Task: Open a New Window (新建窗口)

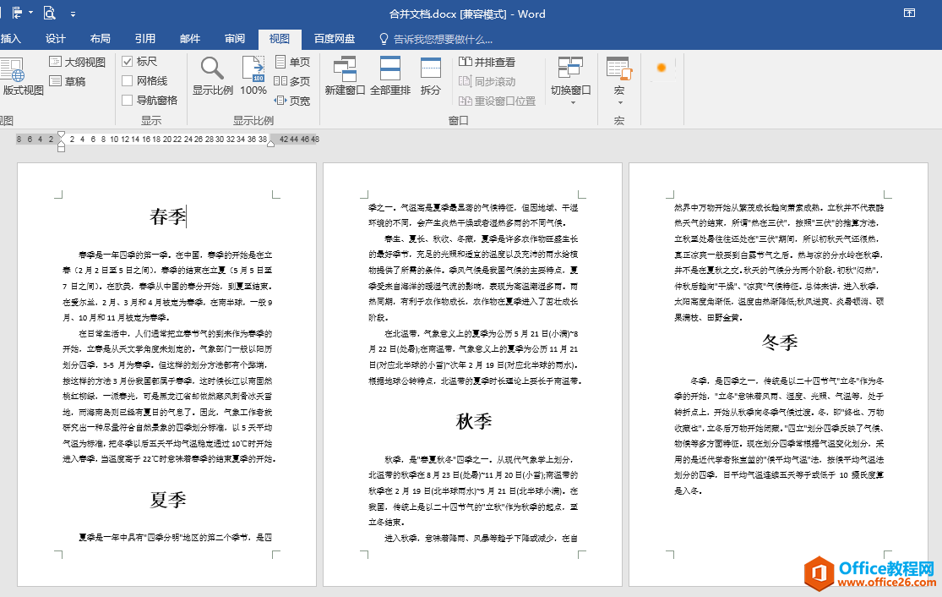Action: (345, 76)
